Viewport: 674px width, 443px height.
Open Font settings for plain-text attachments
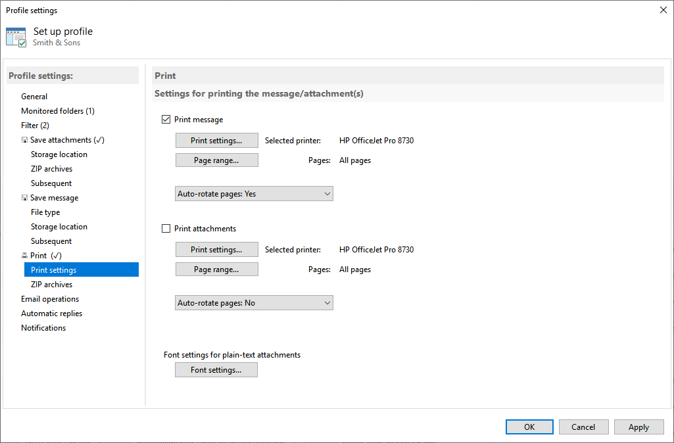point(216,369)
